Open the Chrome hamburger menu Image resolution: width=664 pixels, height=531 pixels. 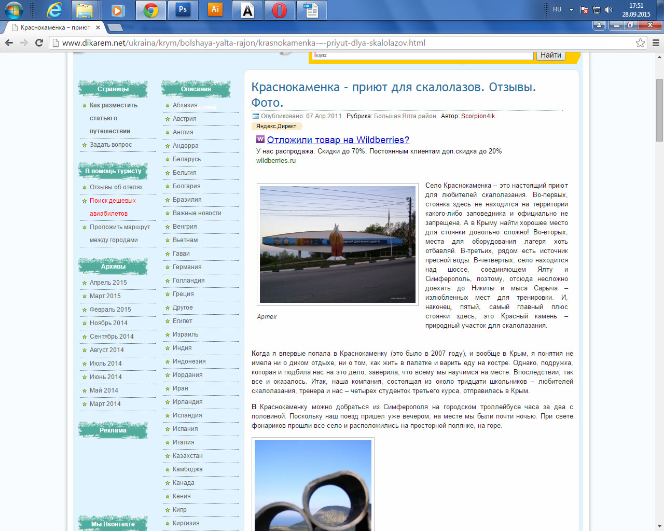[656, 43]
